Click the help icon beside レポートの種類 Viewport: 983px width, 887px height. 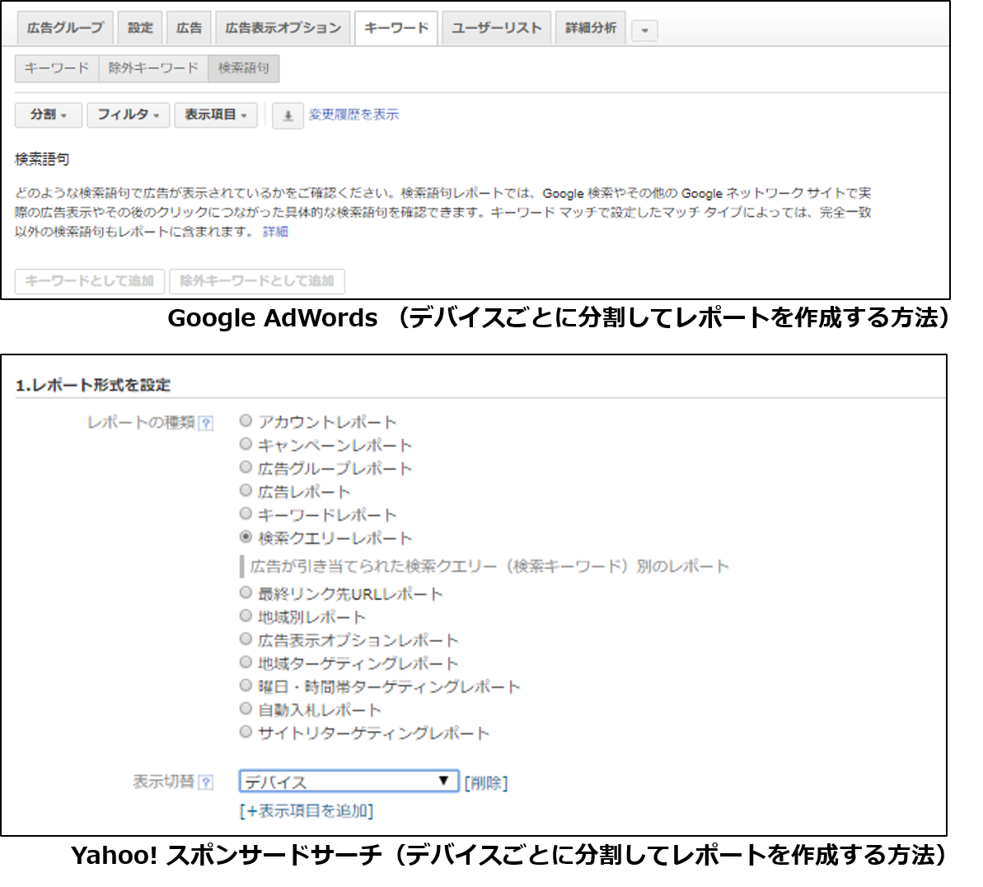point(206,424)
